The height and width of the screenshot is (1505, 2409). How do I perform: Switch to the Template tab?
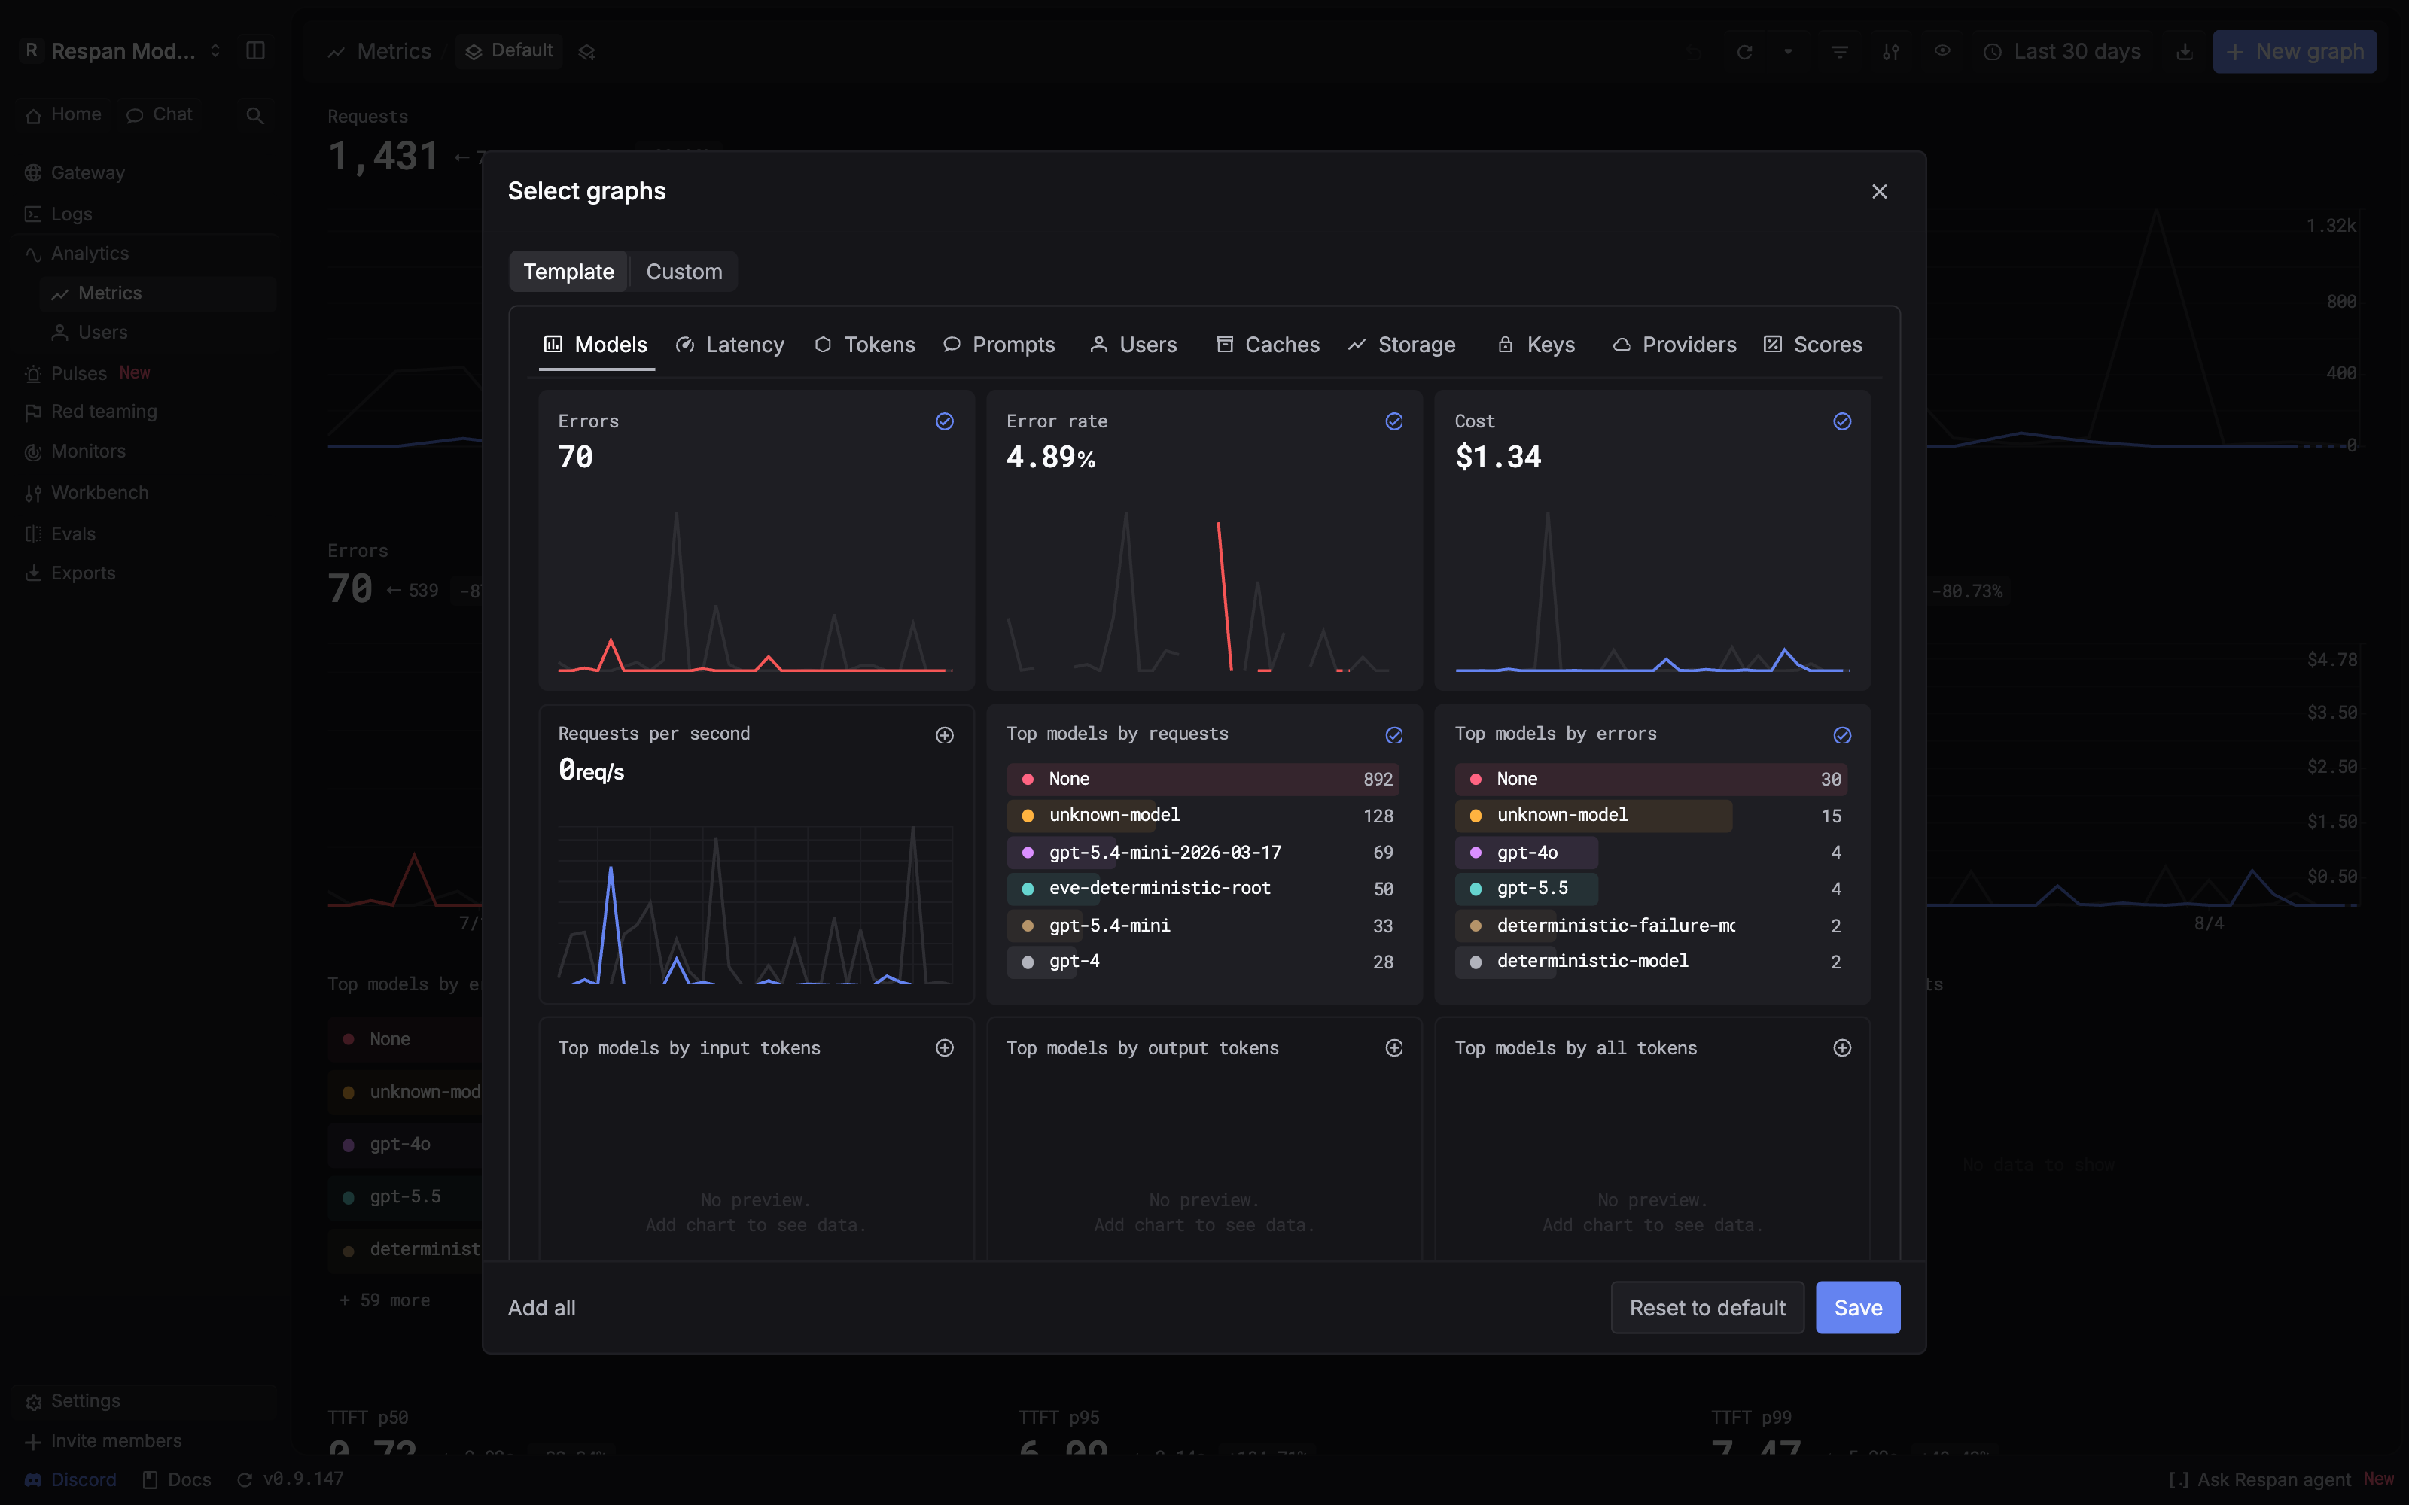point(568,272)
